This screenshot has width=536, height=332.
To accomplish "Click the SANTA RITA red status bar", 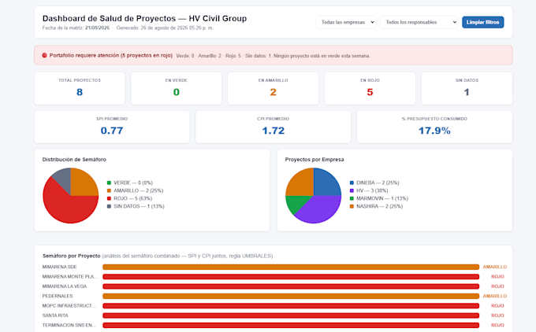I will (x=291, y=315).
